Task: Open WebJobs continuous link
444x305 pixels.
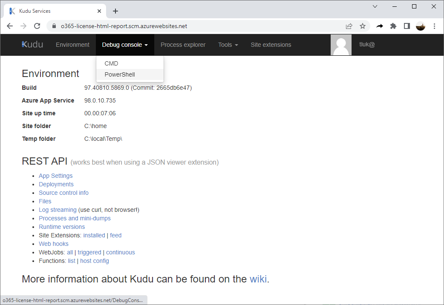Action: (x=120, y=252)
